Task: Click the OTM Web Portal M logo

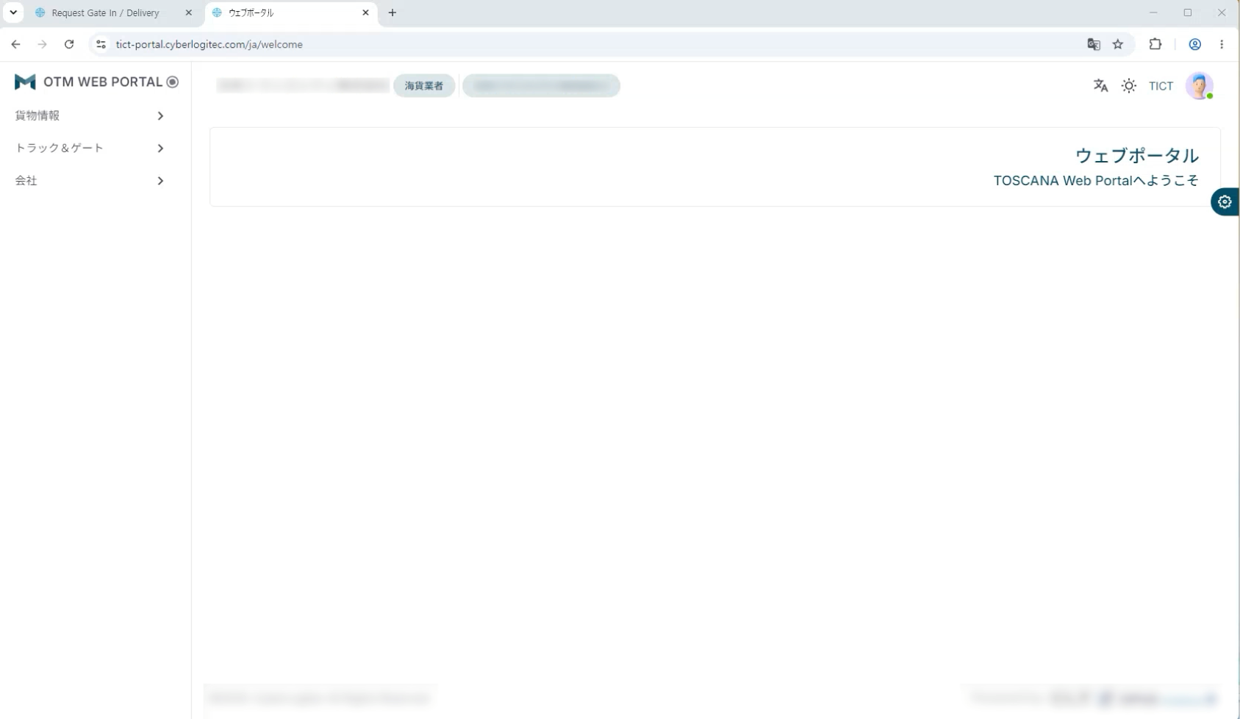Action: (x=25, y=82)
